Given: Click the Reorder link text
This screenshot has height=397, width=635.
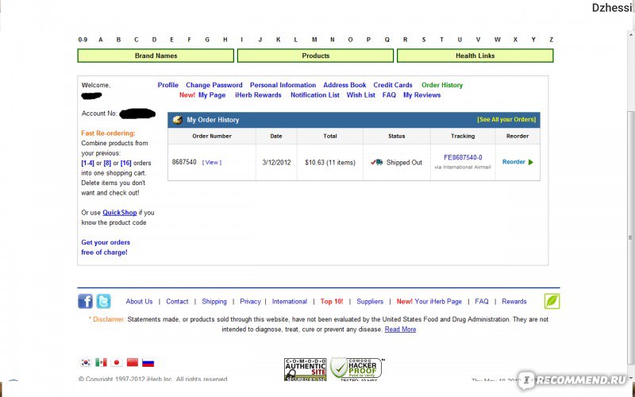Looking at the screenshot, I should pyautogui.click(x=514, y=162).
